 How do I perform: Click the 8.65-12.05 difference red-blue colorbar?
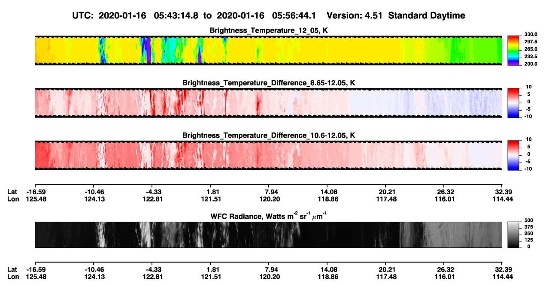[x=513, y=102]
